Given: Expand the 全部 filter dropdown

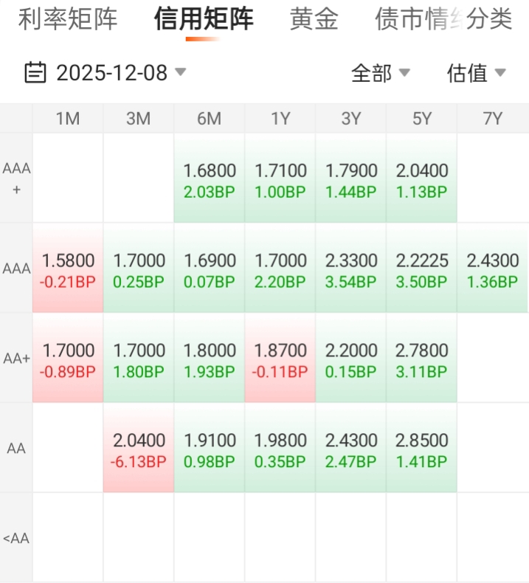Looking at the screenshot, I should [380, 72].
